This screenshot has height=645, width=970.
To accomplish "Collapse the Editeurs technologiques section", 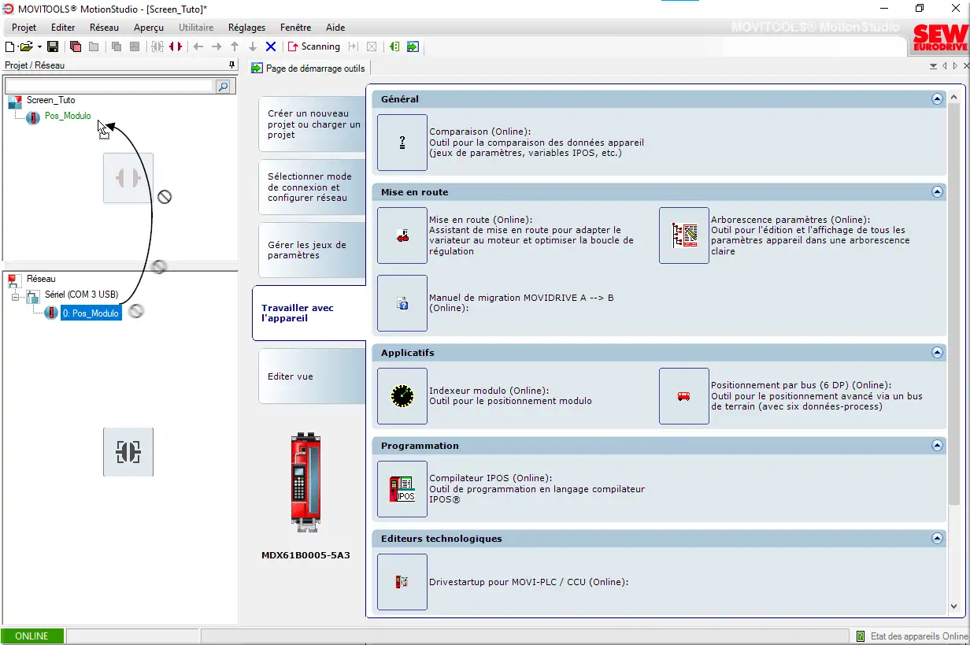I will point(937,539).
